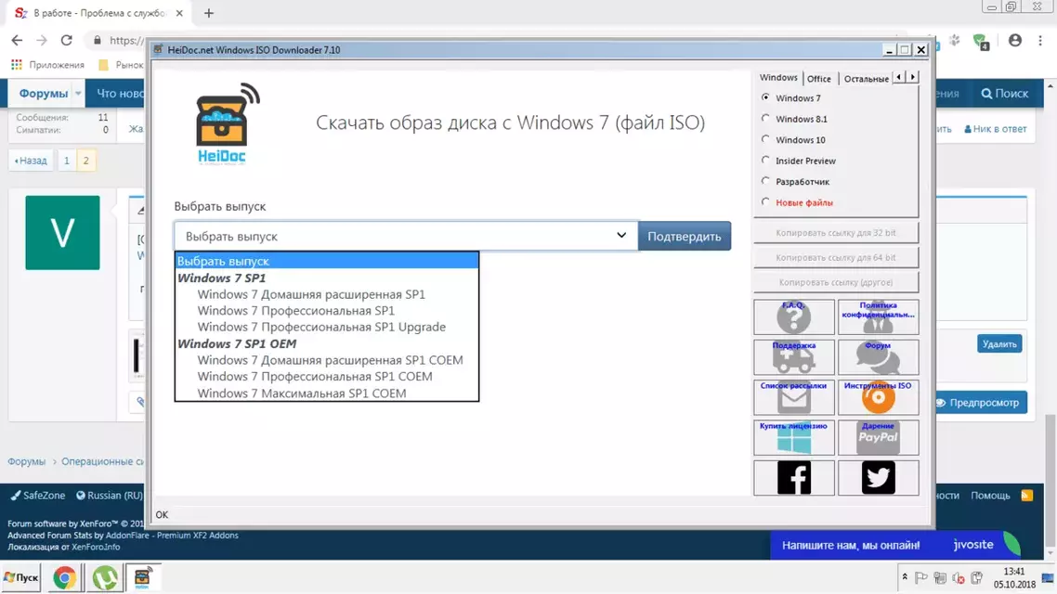Open the Купить лицензию Windows icon
This screenshot has width=1057, height=594.
[793, 438]
